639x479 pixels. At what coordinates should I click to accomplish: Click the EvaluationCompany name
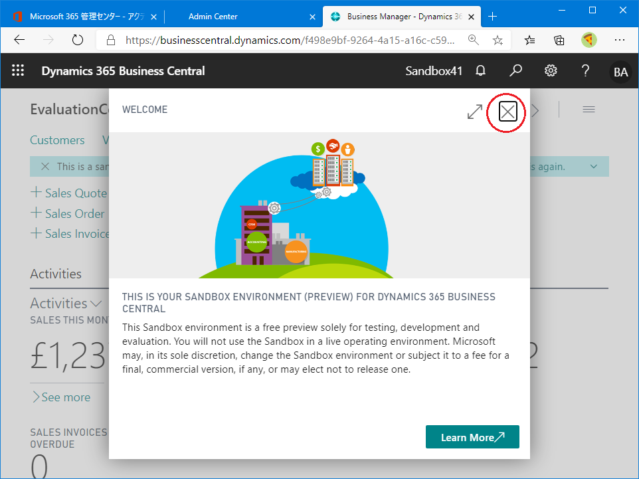tap(69, 109)
